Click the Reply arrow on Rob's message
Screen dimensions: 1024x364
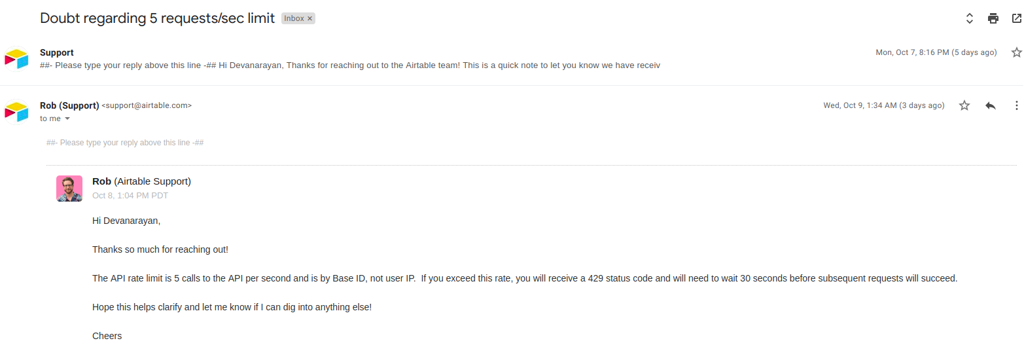(x=991, y=105)
